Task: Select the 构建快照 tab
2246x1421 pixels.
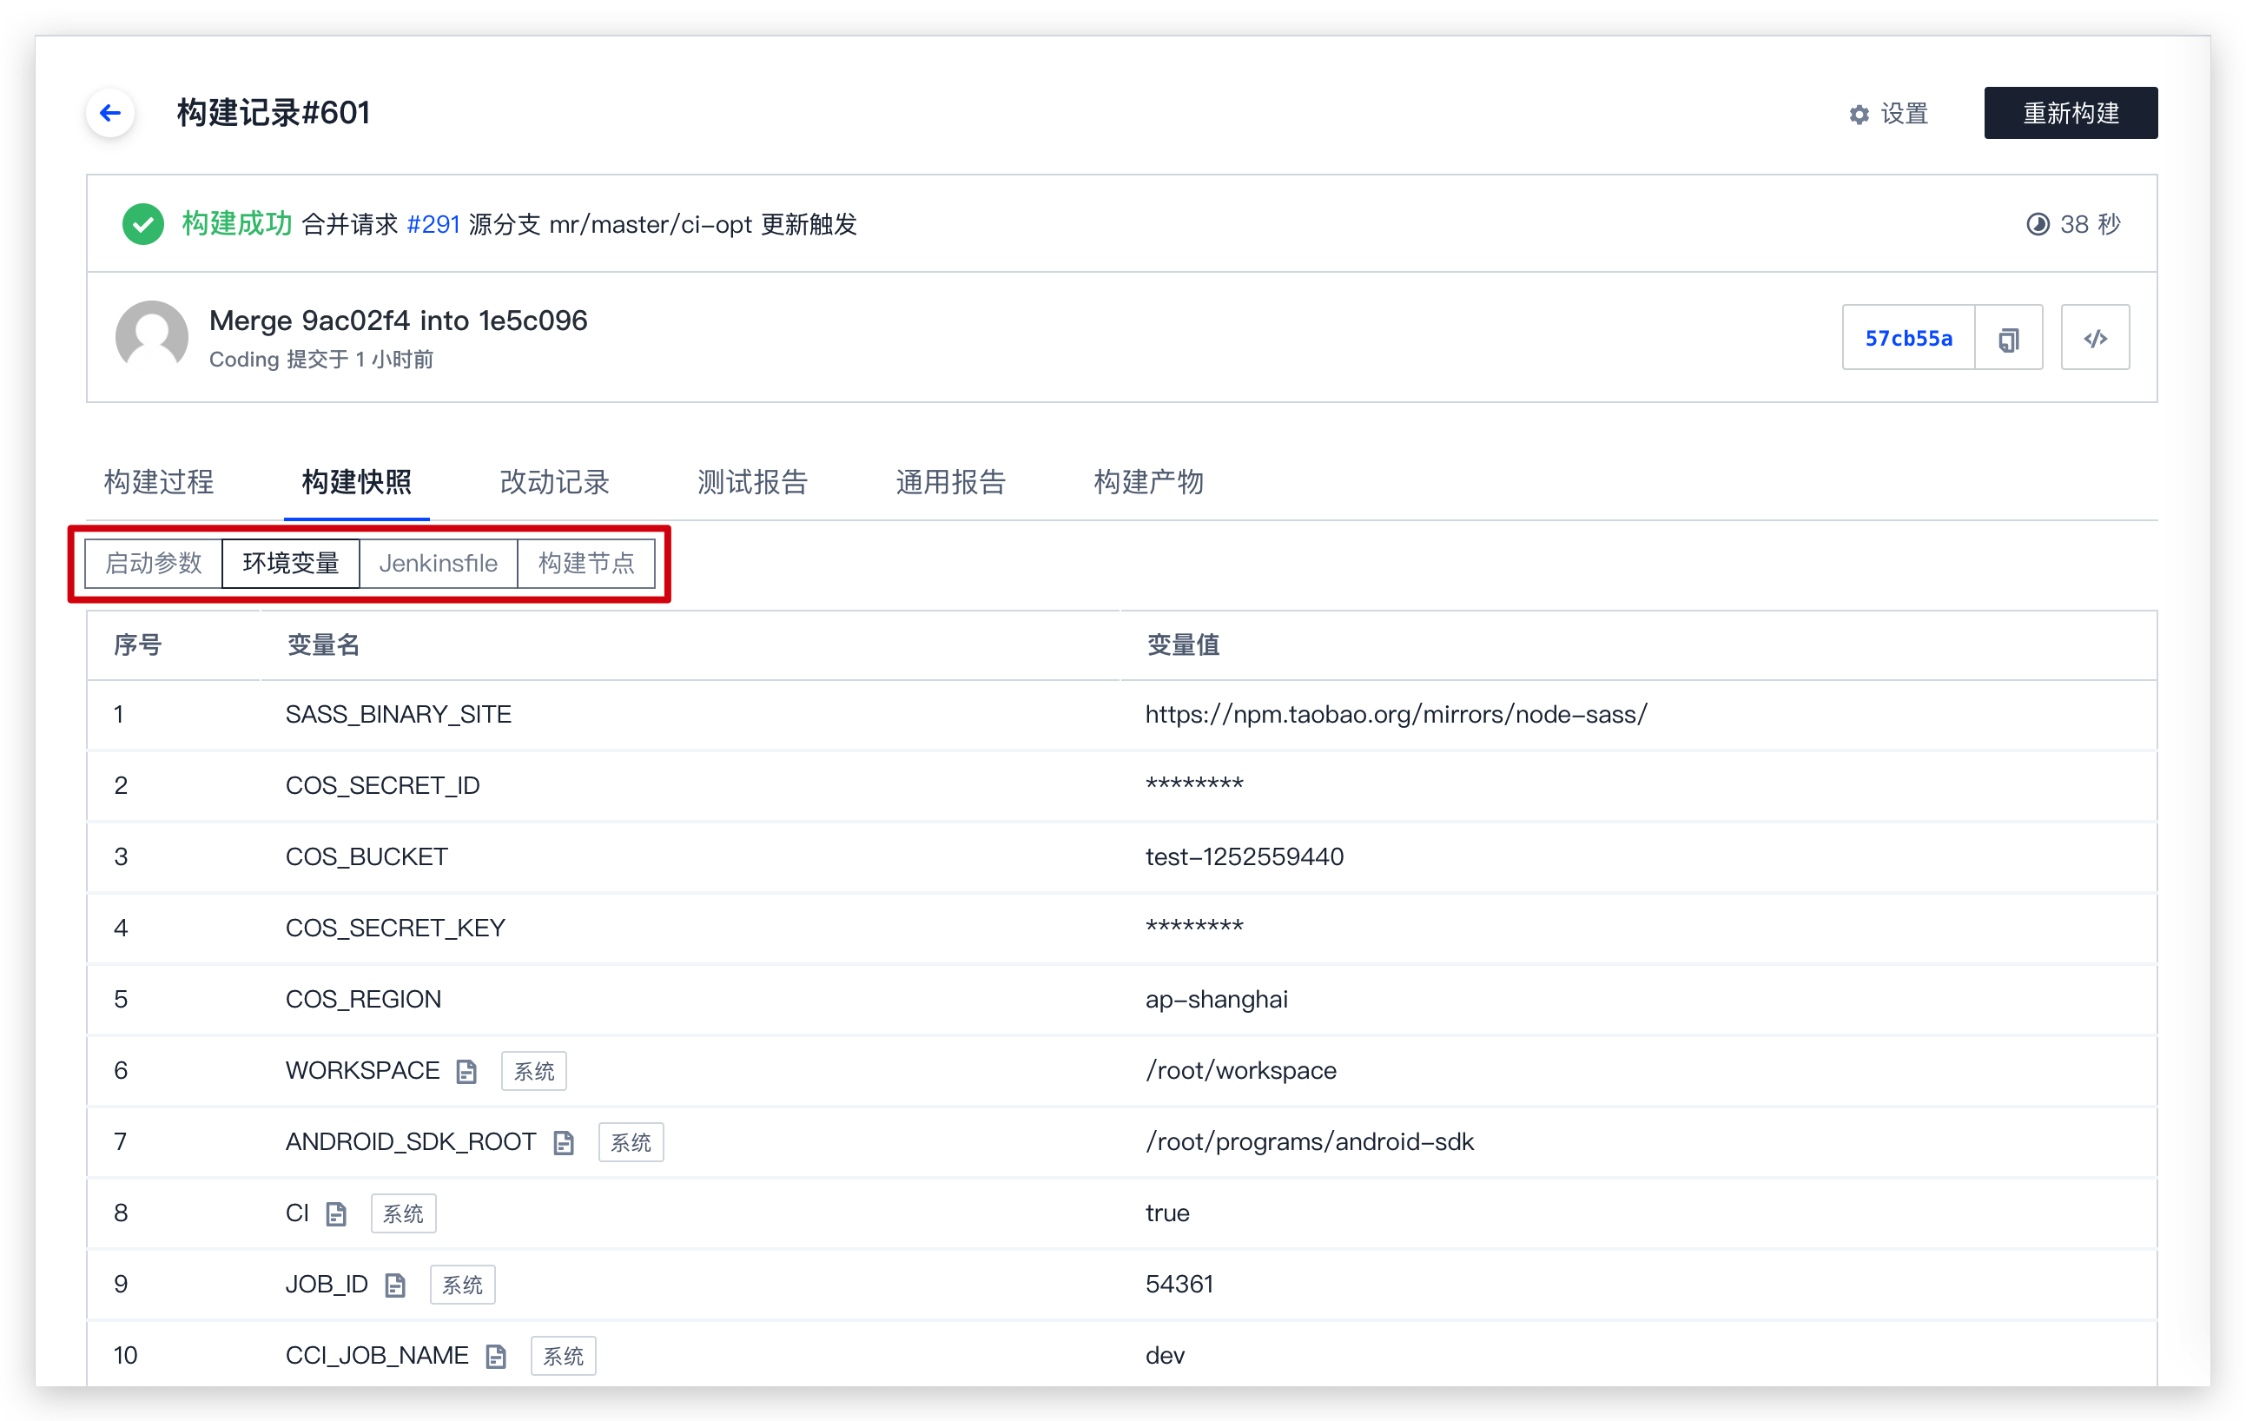Action: [356, 481]
